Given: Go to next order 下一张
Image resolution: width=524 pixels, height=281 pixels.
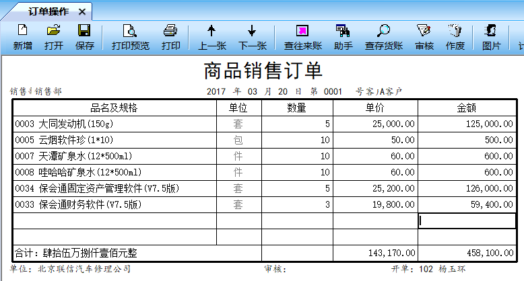Looking at the screenshot, I should pos(253,37).
